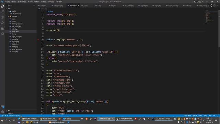Click the editor vertical scrollbar

[x=219, y=28]
